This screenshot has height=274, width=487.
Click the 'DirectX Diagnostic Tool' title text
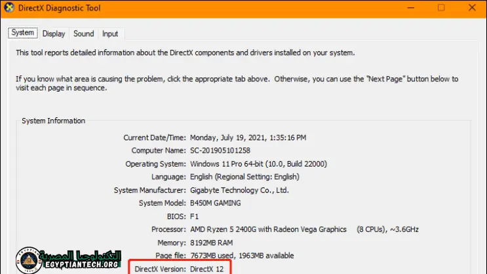[60, 8]
